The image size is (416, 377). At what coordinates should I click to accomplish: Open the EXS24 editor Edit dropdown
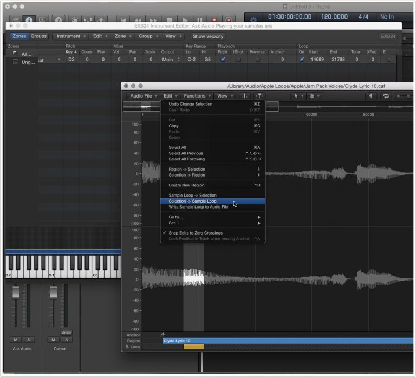pyautogui.click(x=100, y=36)
